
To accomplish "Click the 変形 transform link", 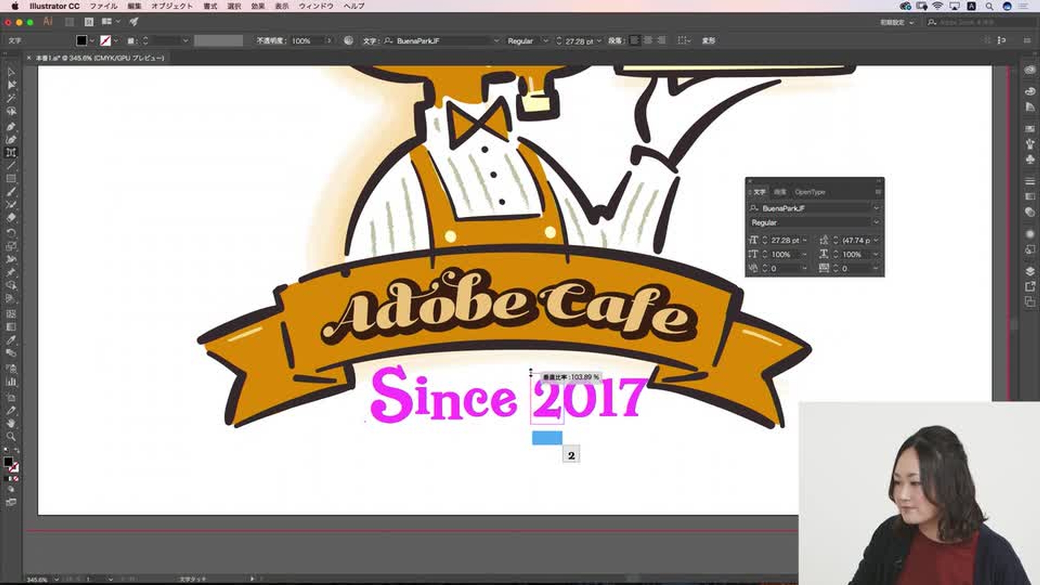I will 708,41.
